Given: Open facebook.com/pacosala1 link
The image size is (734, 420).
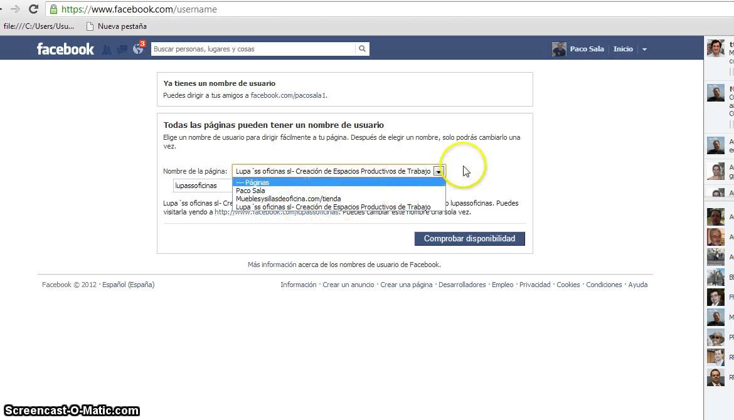Looking at the screenshot, I should 288,95.
